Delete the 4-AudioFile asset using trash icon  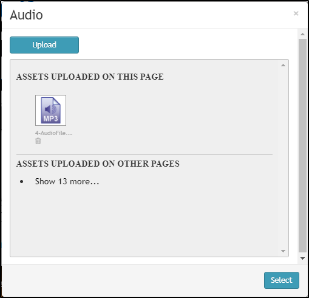pos(38,141)
